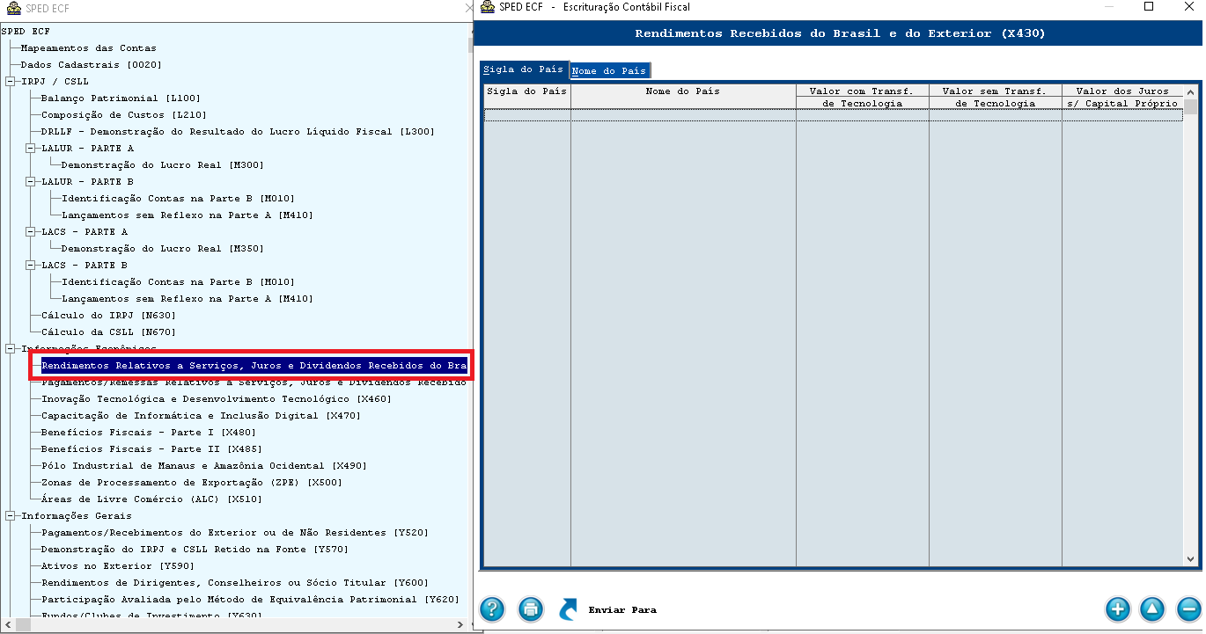Open Cálculo da CSLL [N670]
1206x634 pixels.
108,332
